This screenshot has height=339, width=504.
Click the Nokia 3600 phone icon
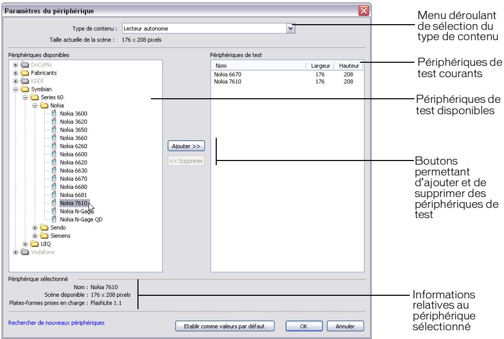pos(54,113)
